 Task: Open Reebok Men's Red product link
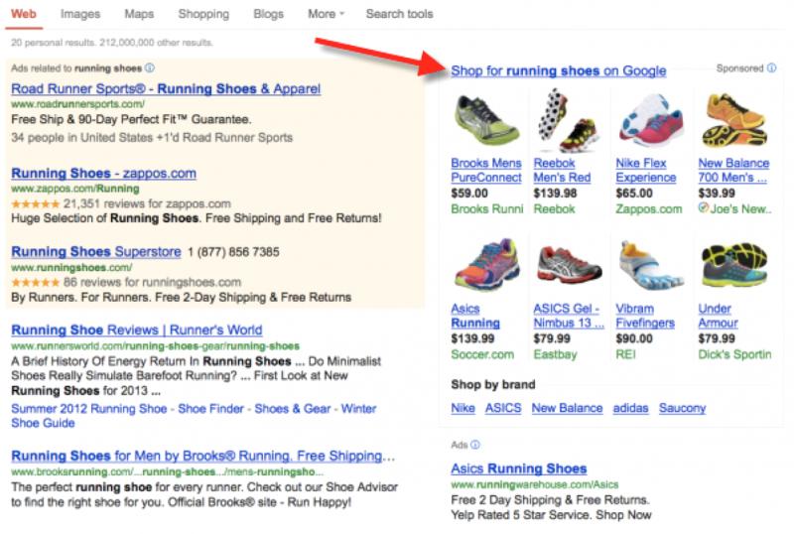[x=562, y=171]
